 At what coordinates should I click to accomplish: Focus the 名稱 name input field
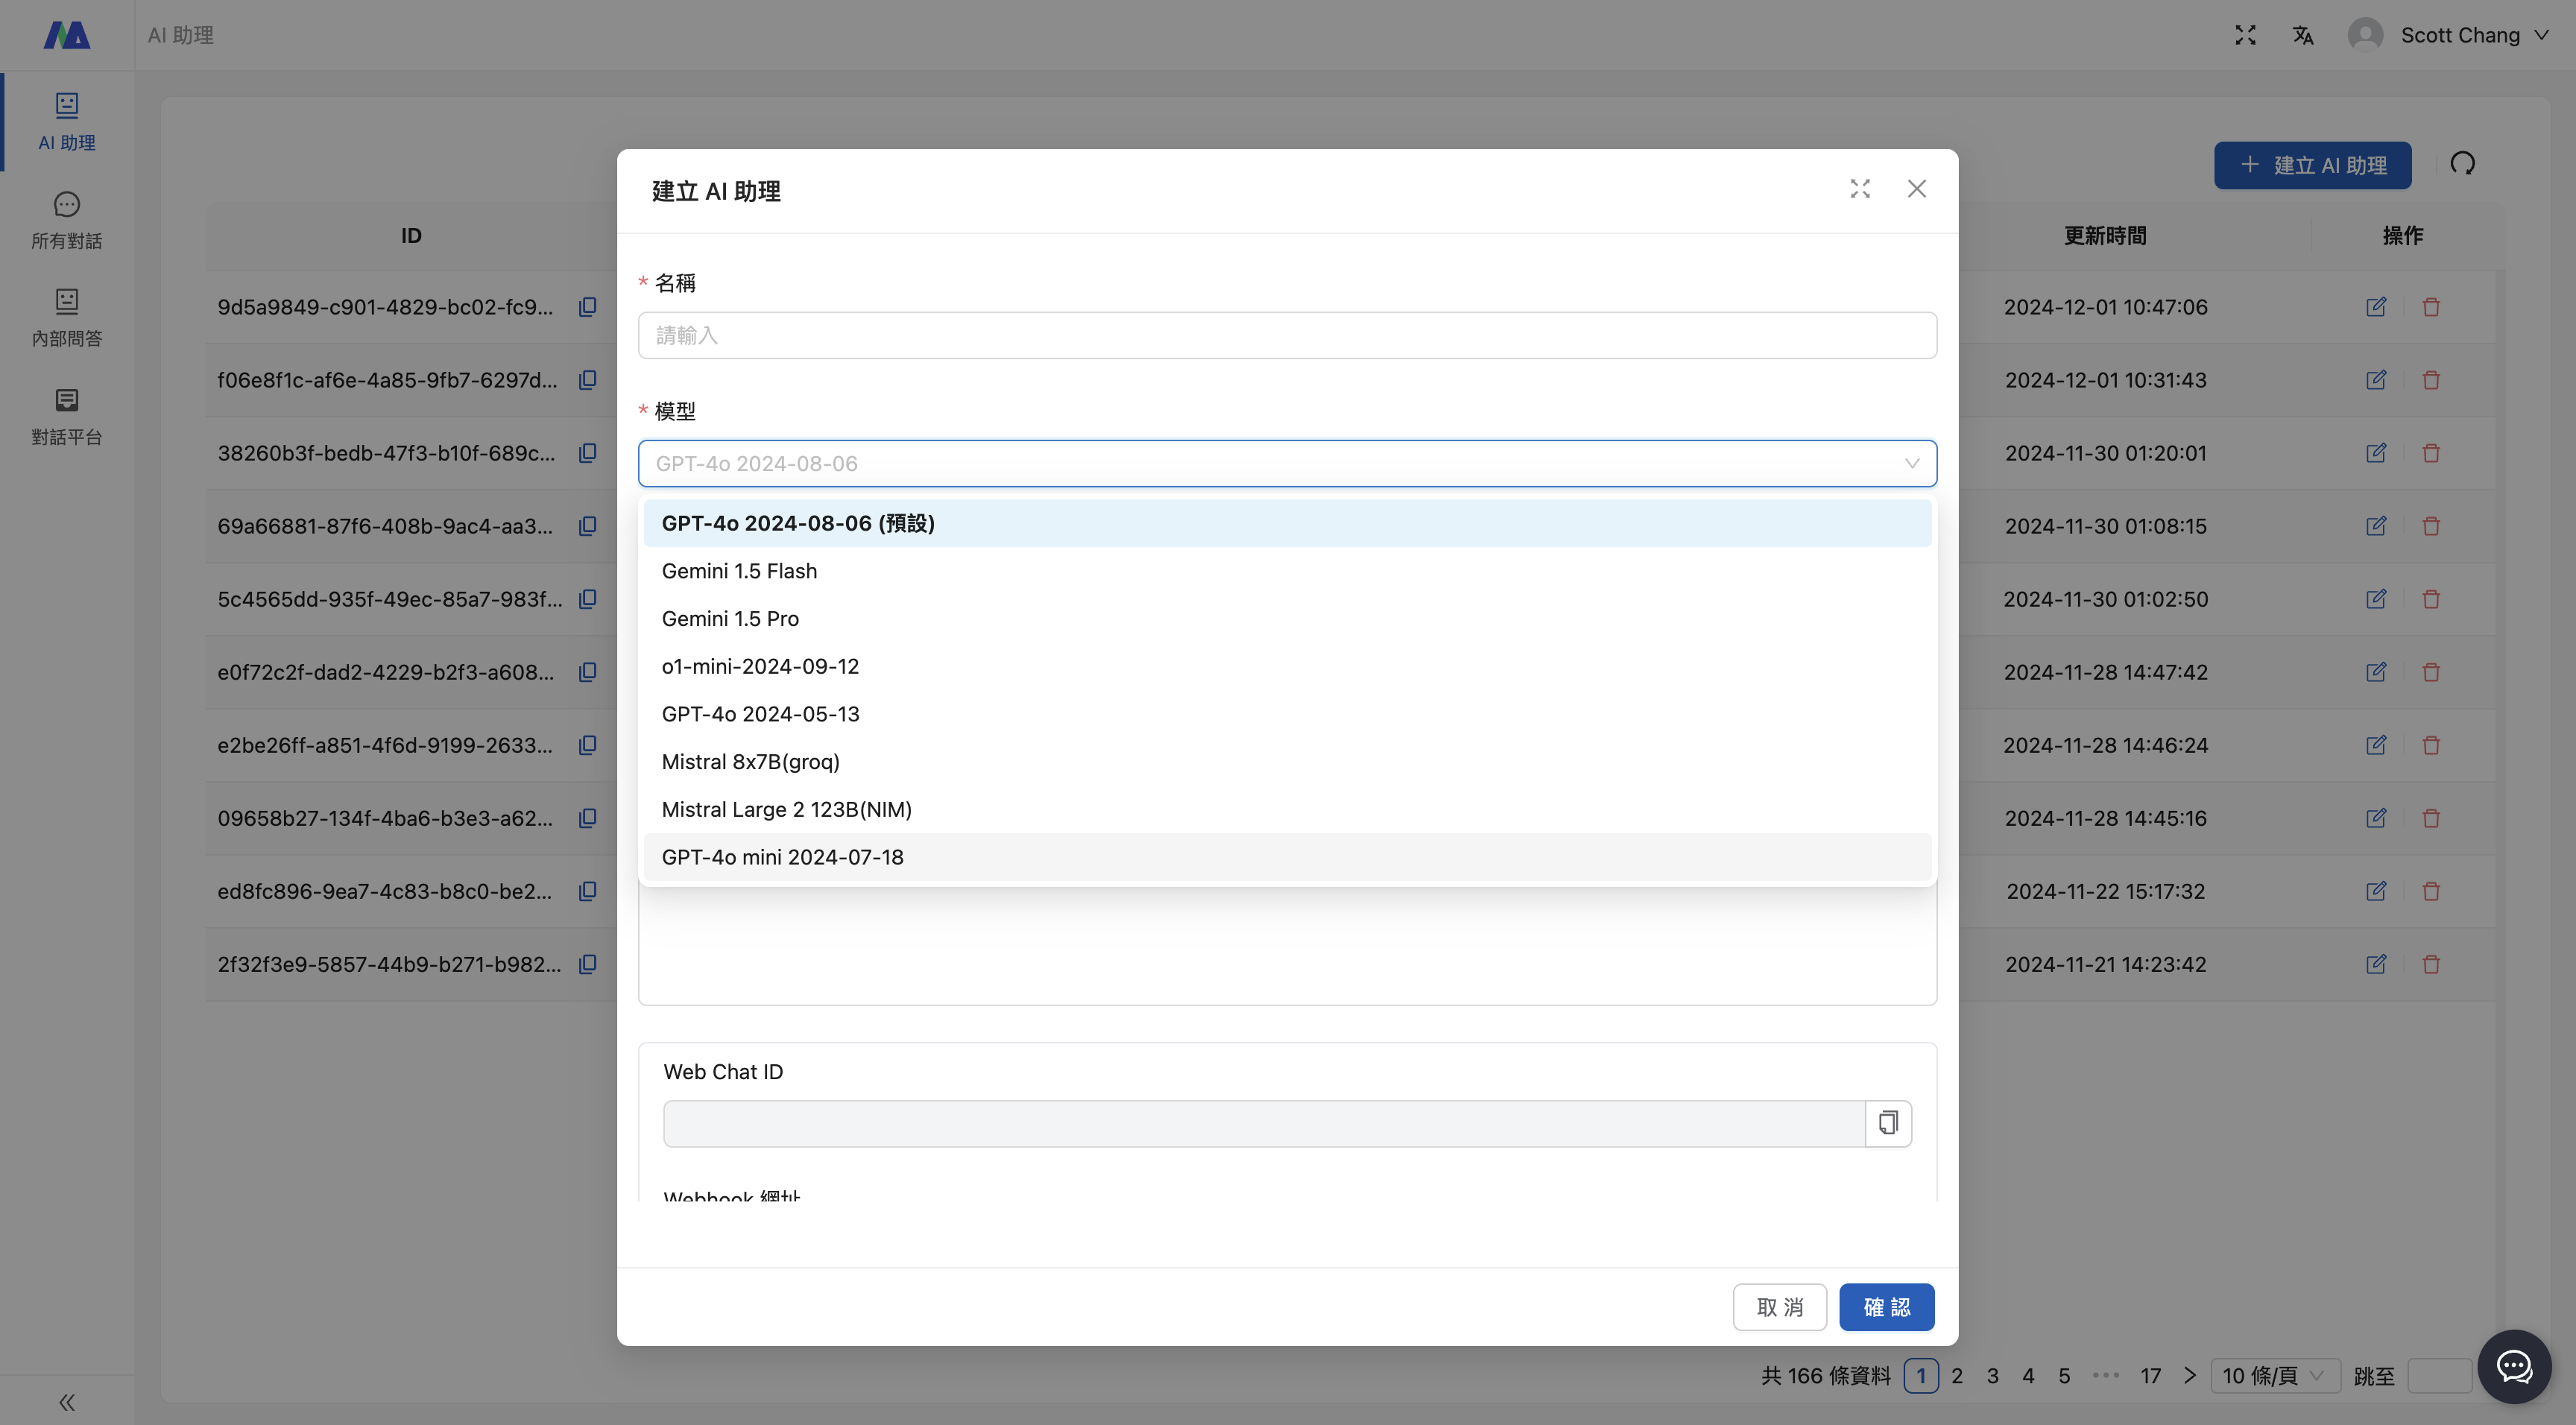(x=1286, y=335)
